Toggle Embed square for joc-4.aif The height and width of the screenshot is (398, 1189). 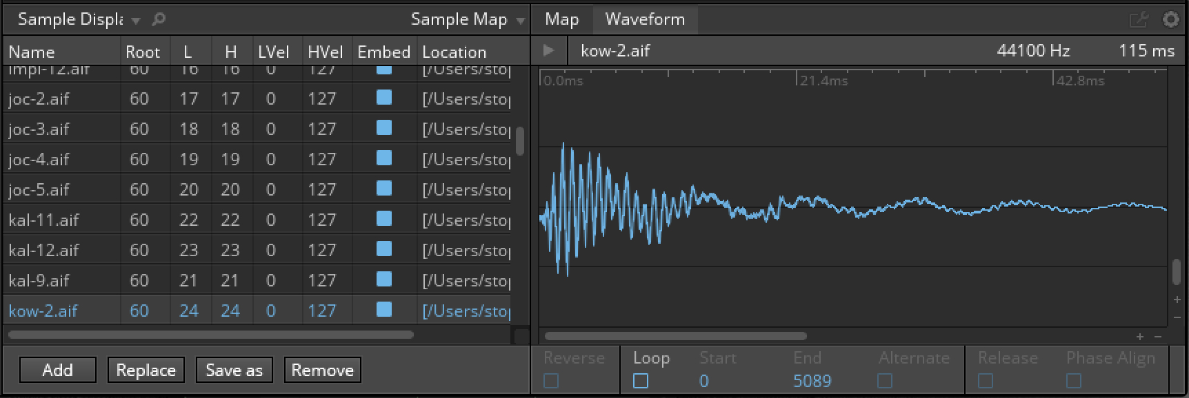(x=384, y=158)
